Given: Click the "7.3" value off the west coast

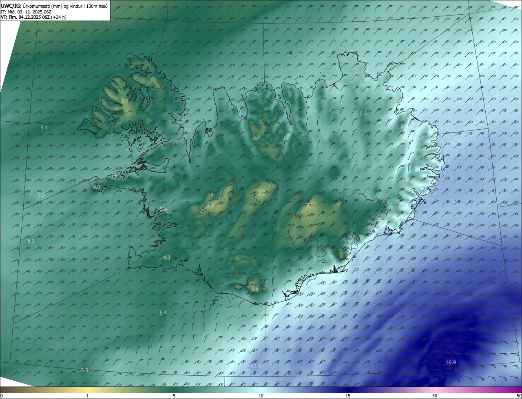Looking at the screenshot, I should click(41, 195).
